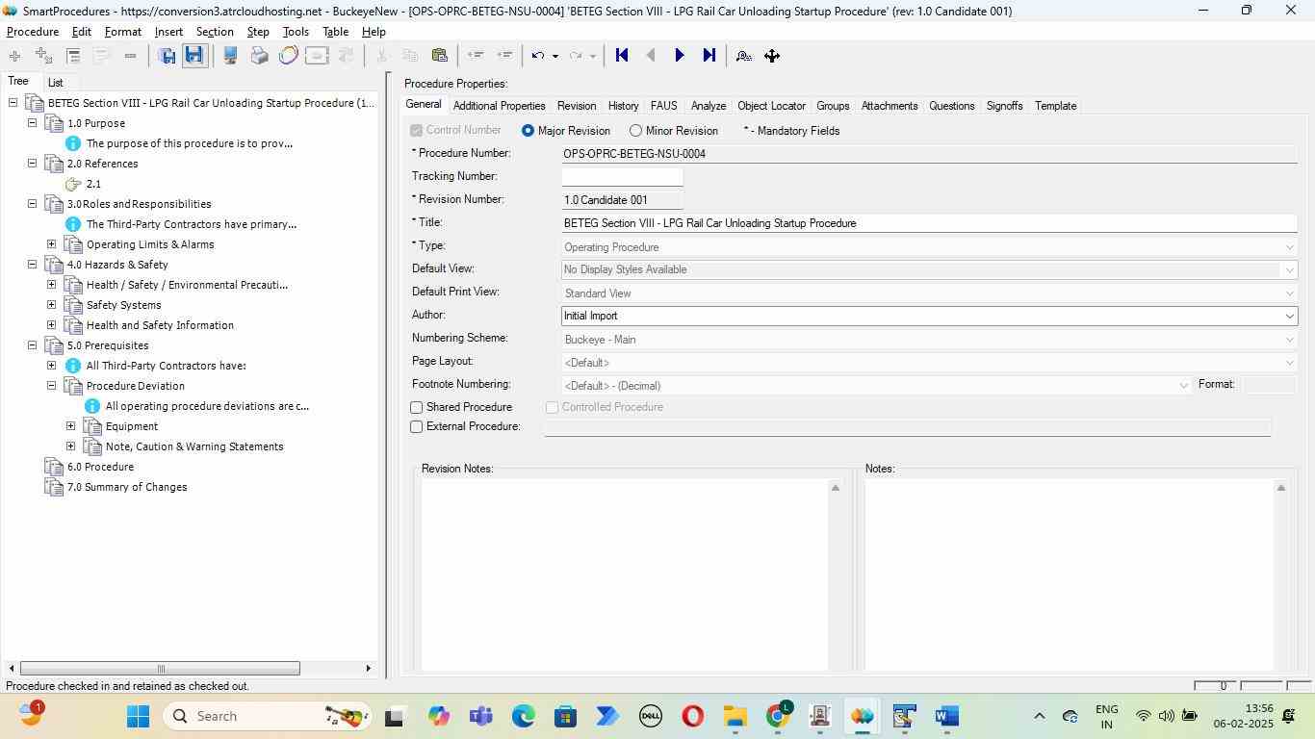Click into the Title text field
The height and width of the screenshot is (739, 1315).
pos(929,223)
